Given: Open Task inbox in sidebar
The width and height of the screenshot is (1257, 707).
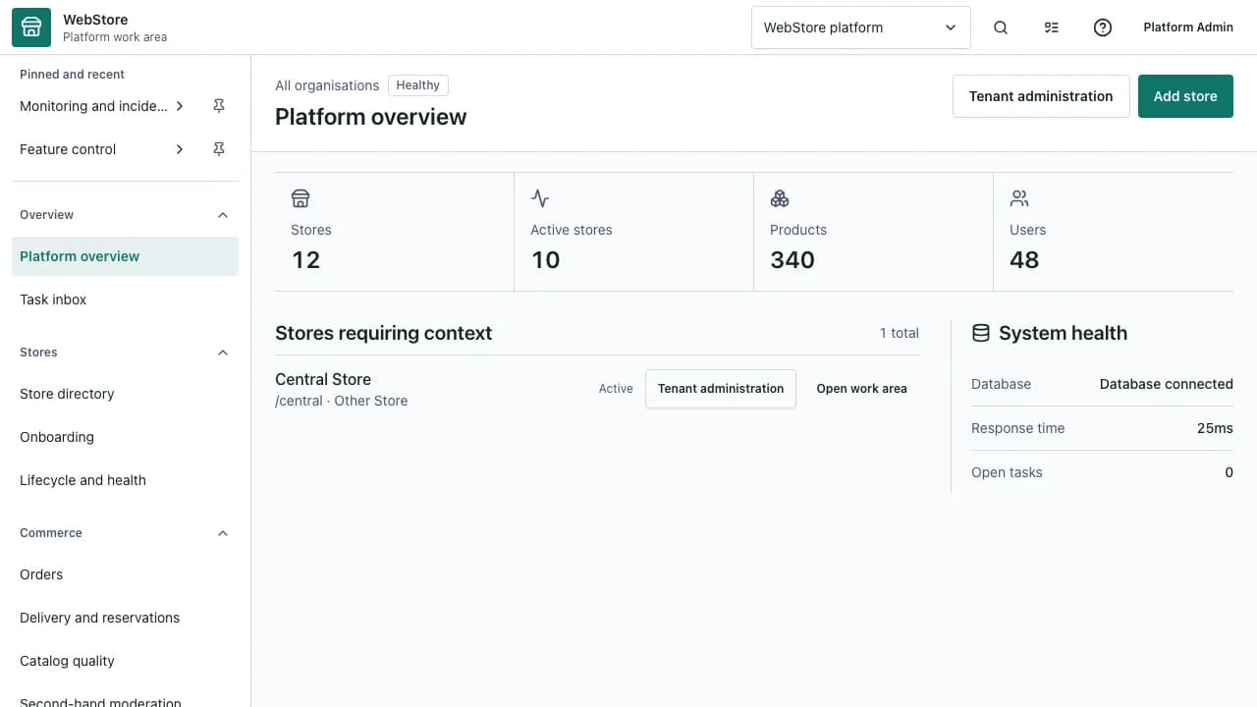Looking at the screenshot, I should tap(125, 299).
